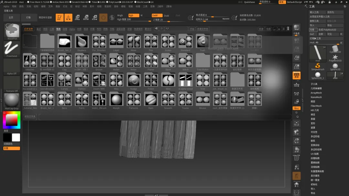Screen dimensions: 349x196
Task: Click the Draw mode icon beside Edit
Action: (68, 18)
